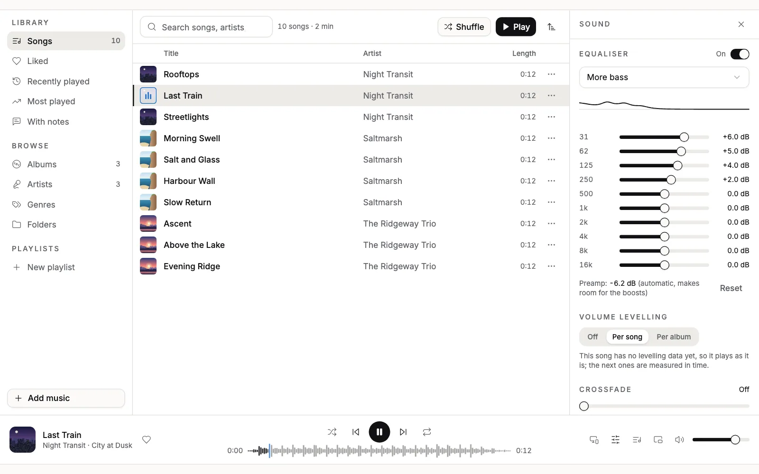Adjust the 250 Hz band slider
Screen dimensions: 759x474
pyautogui.click(x=664, y=180)
